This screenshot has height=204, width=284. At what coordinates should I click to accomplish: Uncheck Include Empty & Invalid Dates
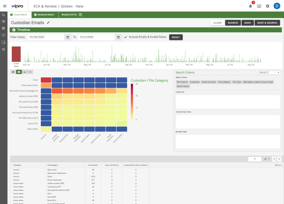coord(126,37)
